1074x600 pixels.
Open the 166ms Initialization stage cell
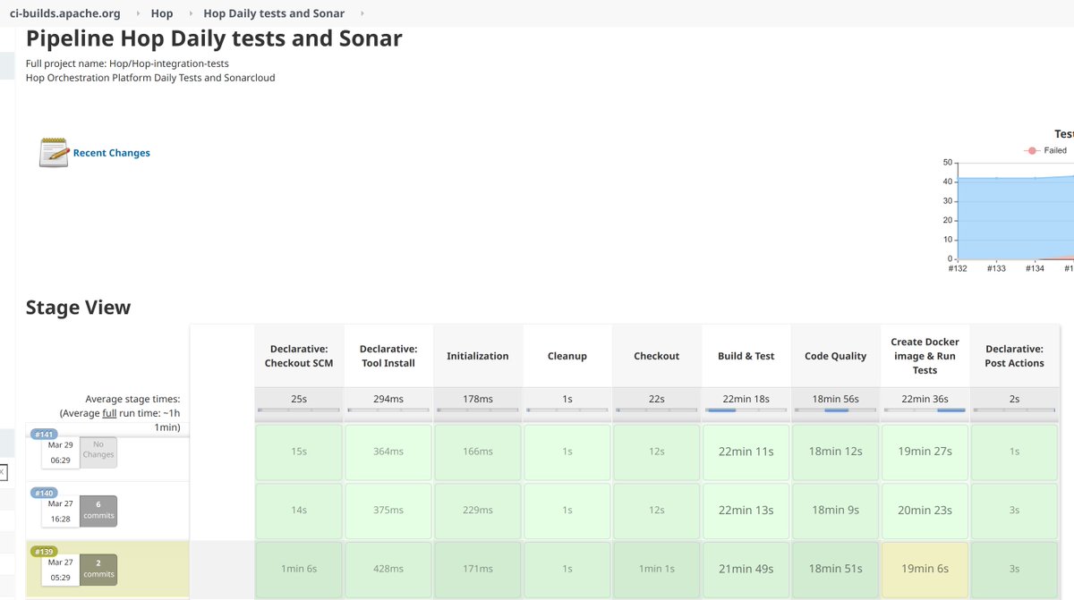click(478, 452)
